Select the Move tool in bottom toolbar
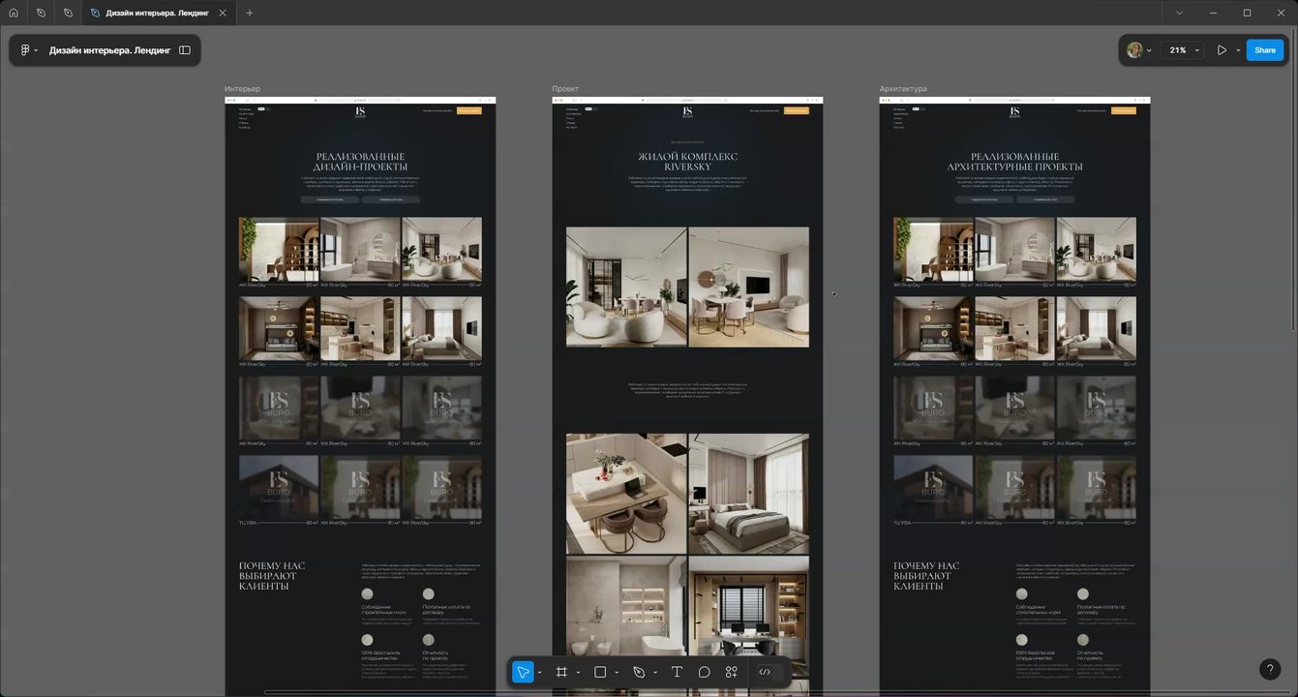Image resolution: width=1298 pixels, height=697 pixels. pos(523,672)
